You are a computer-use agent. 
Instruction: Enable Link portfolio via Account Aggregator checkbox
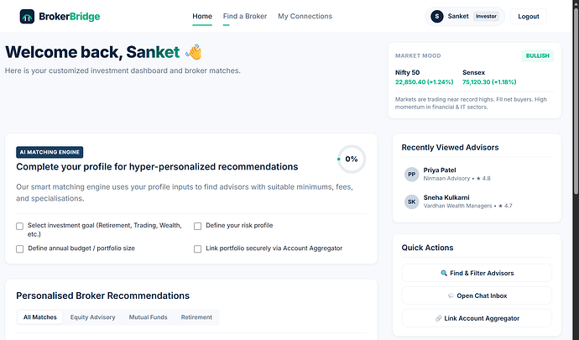(197, 248)
